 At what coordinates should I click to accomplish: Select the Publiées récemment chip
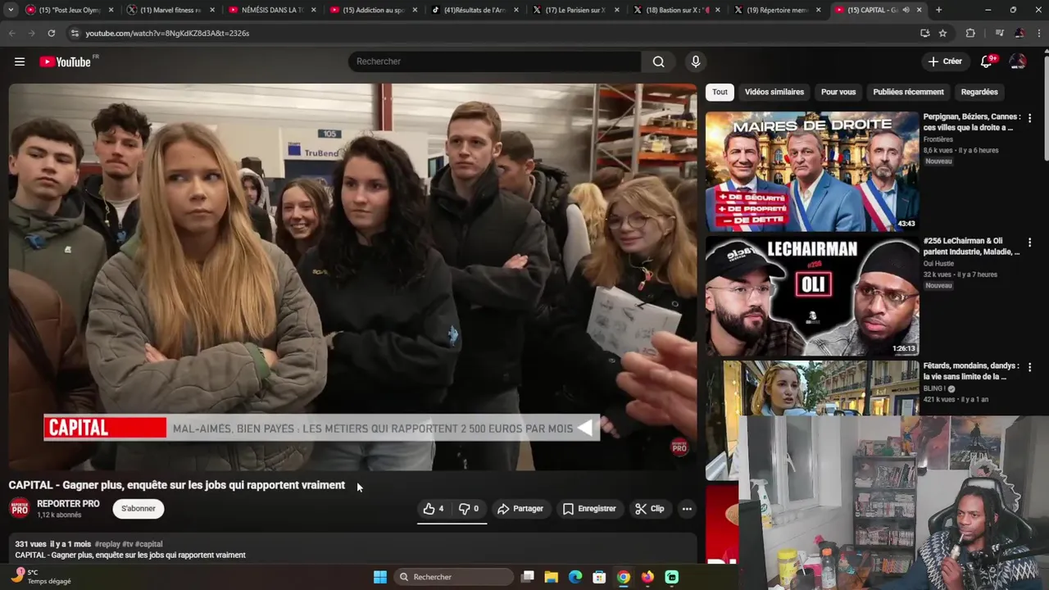pyautogui.click(x=908, y=92)
